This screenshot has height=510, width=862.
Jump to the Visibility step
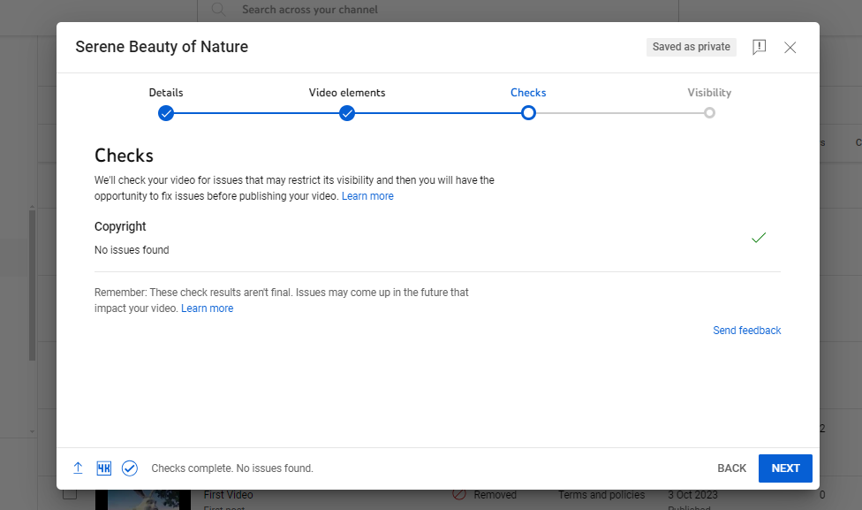(x=710, y=113)
